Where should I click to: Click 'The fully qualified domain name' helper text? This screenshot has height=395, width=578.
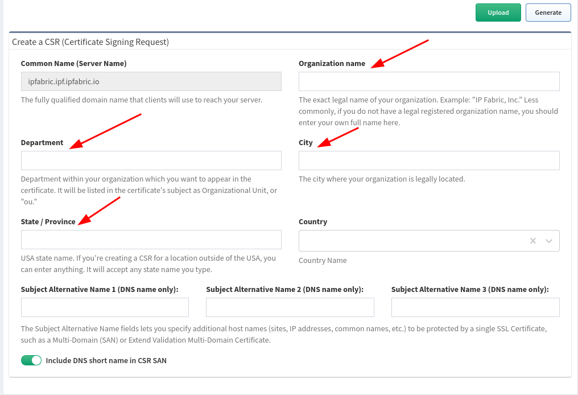(142, 100)
